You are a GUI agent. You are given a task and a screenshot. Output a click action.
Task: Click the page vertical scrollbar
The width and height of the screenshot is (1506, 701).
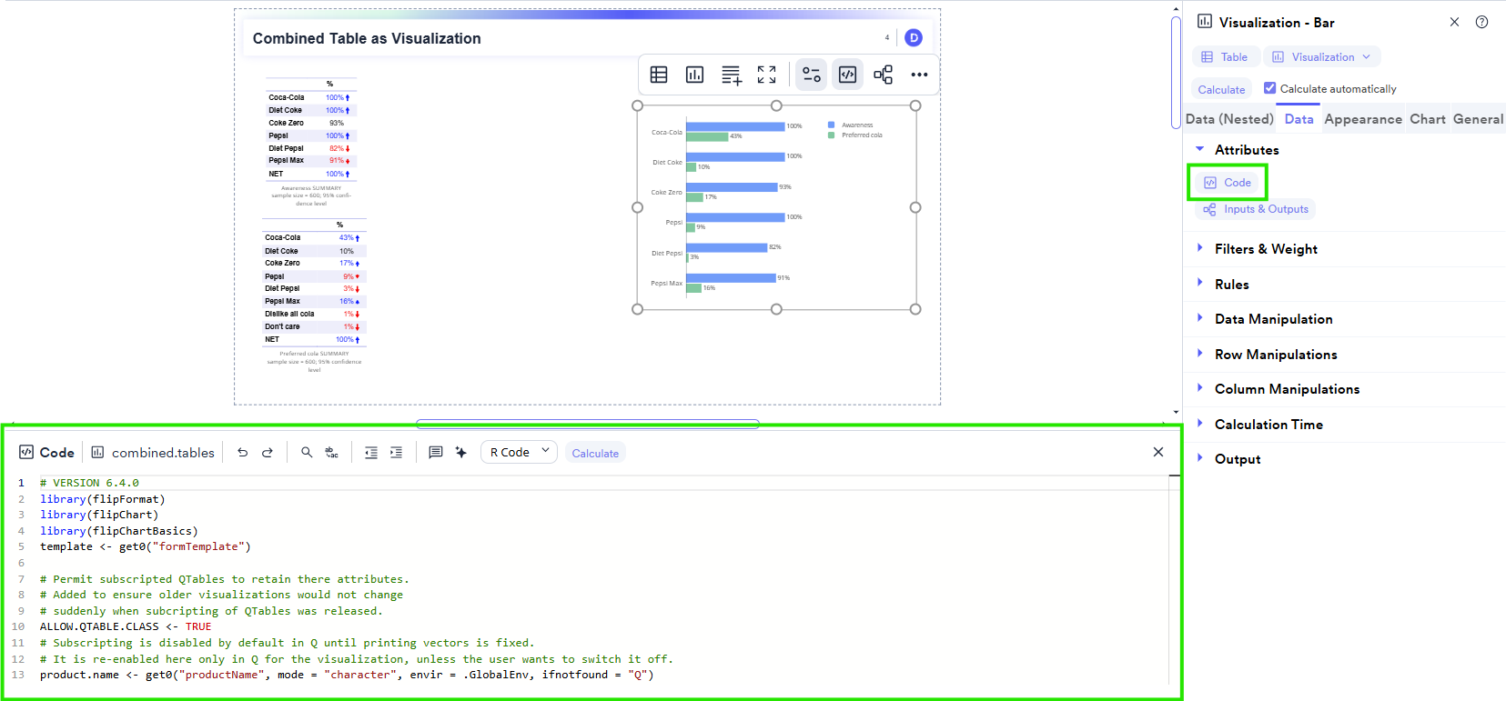[1176, 71]
